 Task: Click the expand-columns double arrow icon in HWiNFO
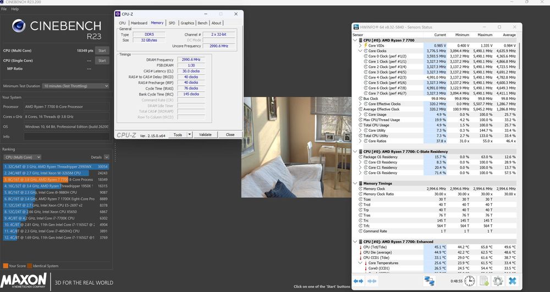[x=359, y=281]
